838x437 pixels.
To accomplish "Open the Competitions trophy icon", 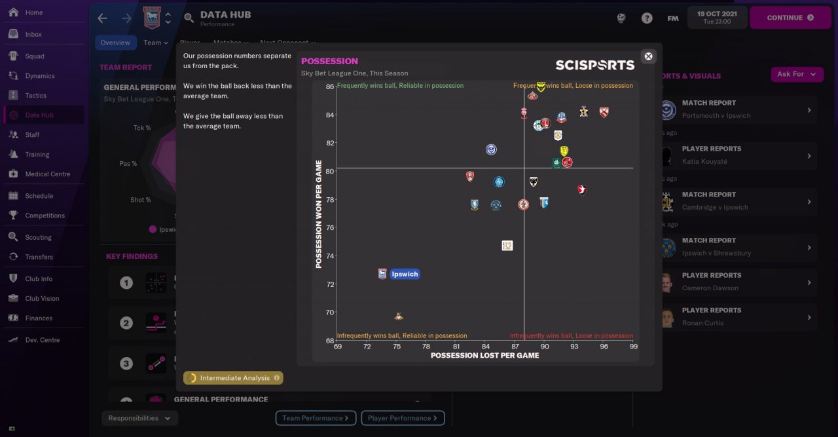I will coord(13,216).
